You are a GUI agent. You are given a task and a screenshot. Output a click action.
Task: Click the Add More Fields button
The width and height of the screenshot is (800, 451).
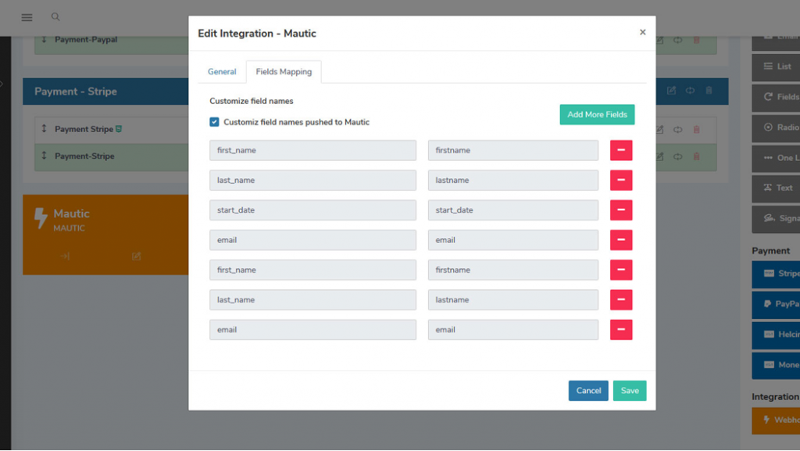click(x=597, y=115)
